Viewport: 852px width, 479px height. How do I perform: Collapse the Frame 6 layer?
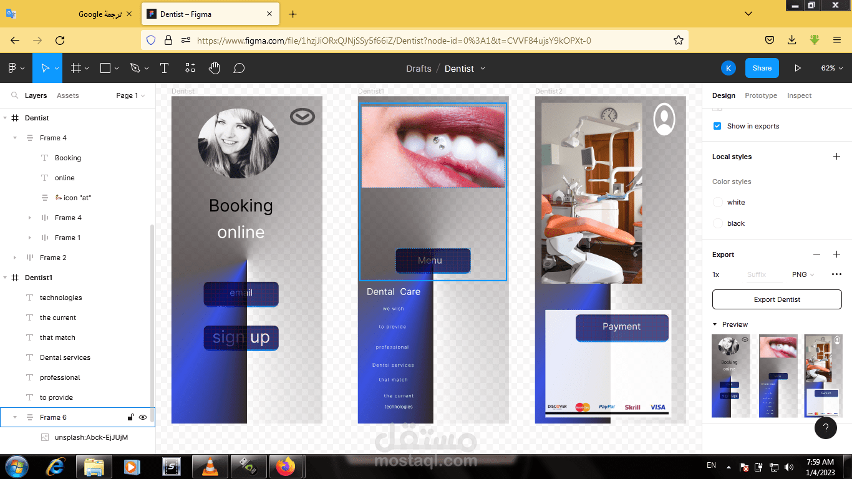pos(15,417)
